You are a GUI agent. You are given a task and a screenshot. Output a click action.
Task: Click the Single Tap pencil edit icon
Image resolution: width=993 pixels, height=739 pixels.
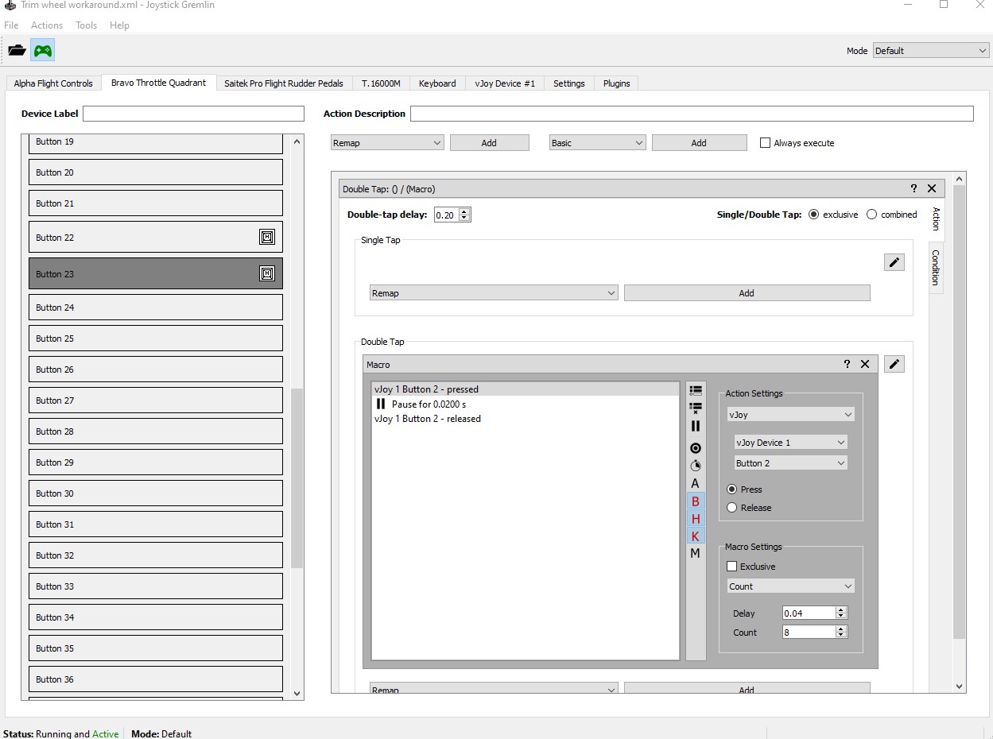pyautogui.click(x=894, y=262)
